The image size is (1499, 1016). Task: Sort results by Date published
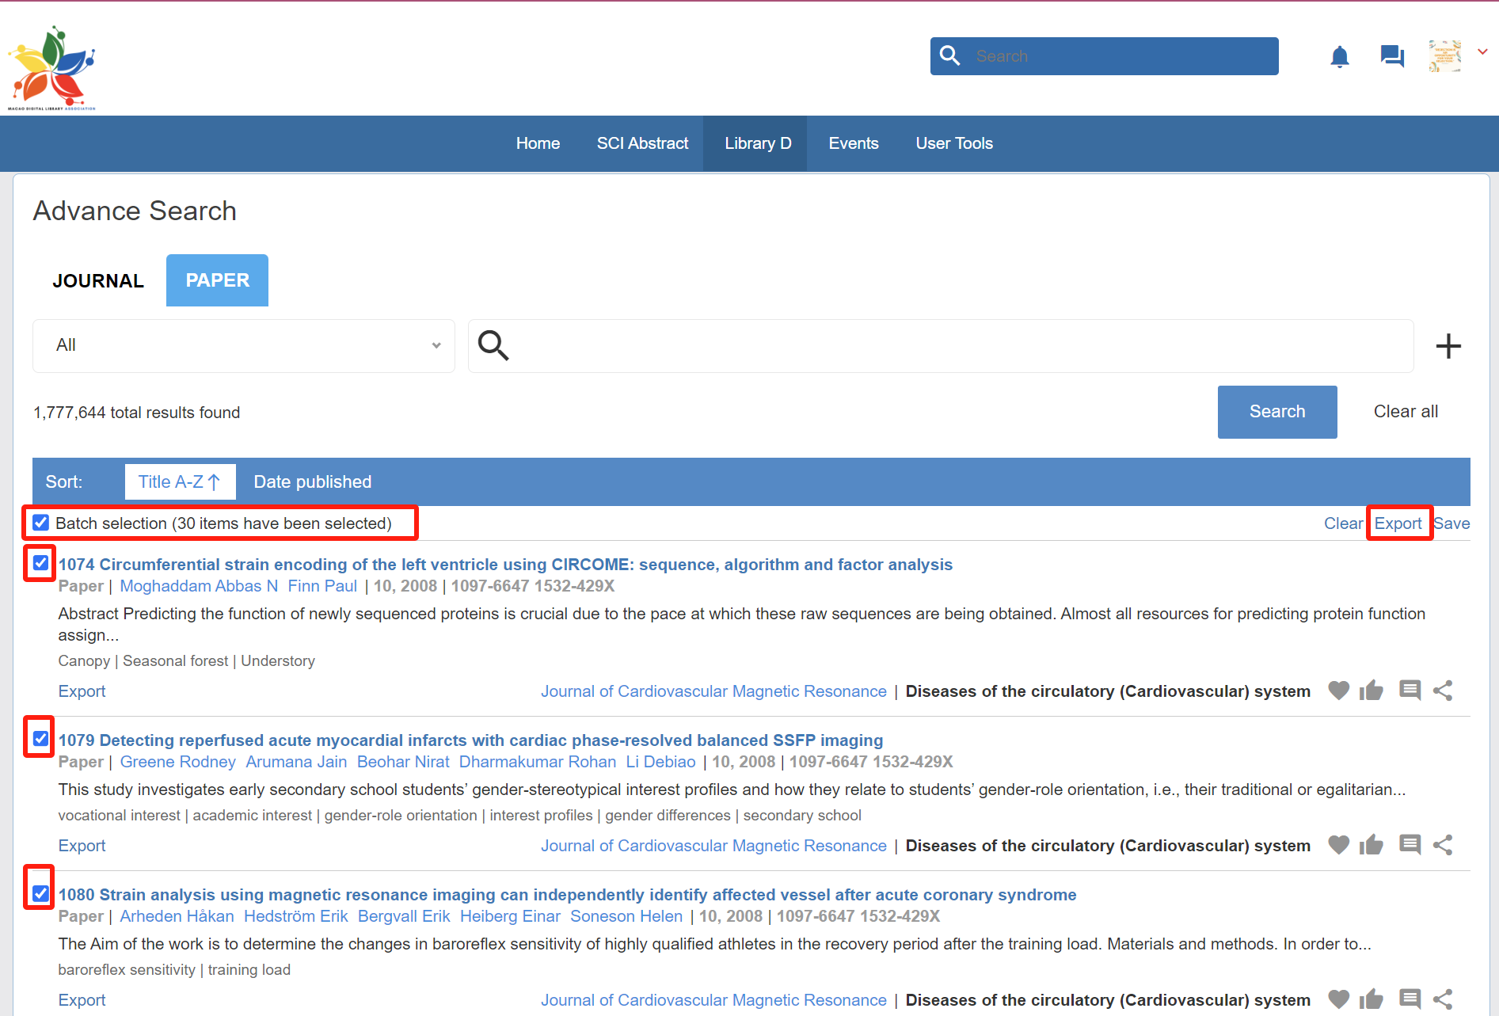[312, 481]
